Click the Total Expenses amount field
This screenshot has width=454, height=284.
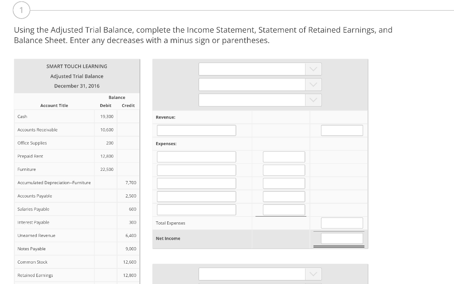[x=341, y=222]
